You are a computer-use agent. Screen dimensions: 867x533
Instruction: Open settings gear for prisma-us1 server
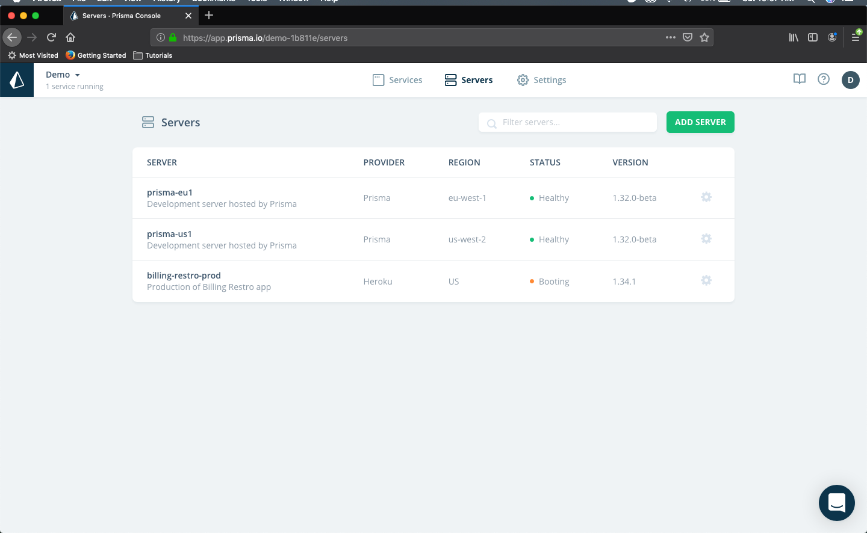[x=706, y=239]
